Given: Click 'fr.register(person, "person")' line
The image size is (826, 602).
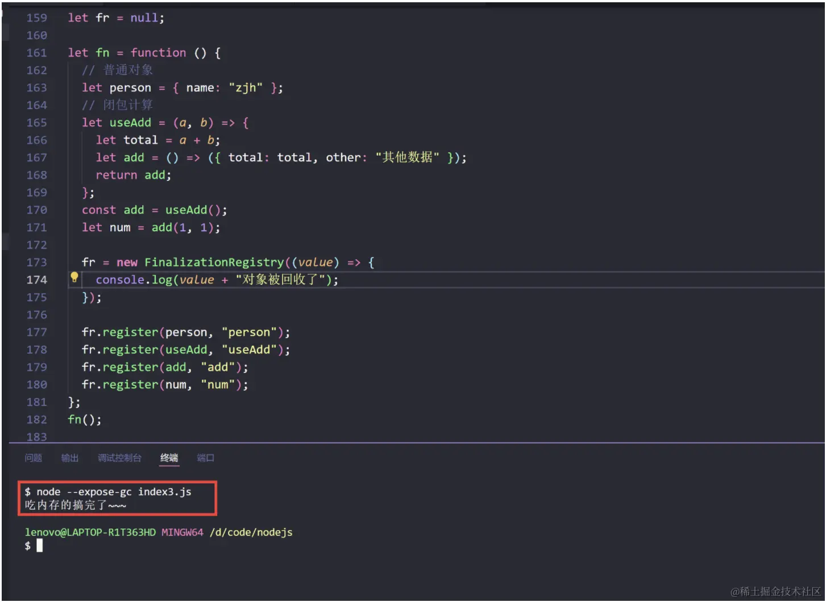Looking at the screenshot, I should [186, 333].
